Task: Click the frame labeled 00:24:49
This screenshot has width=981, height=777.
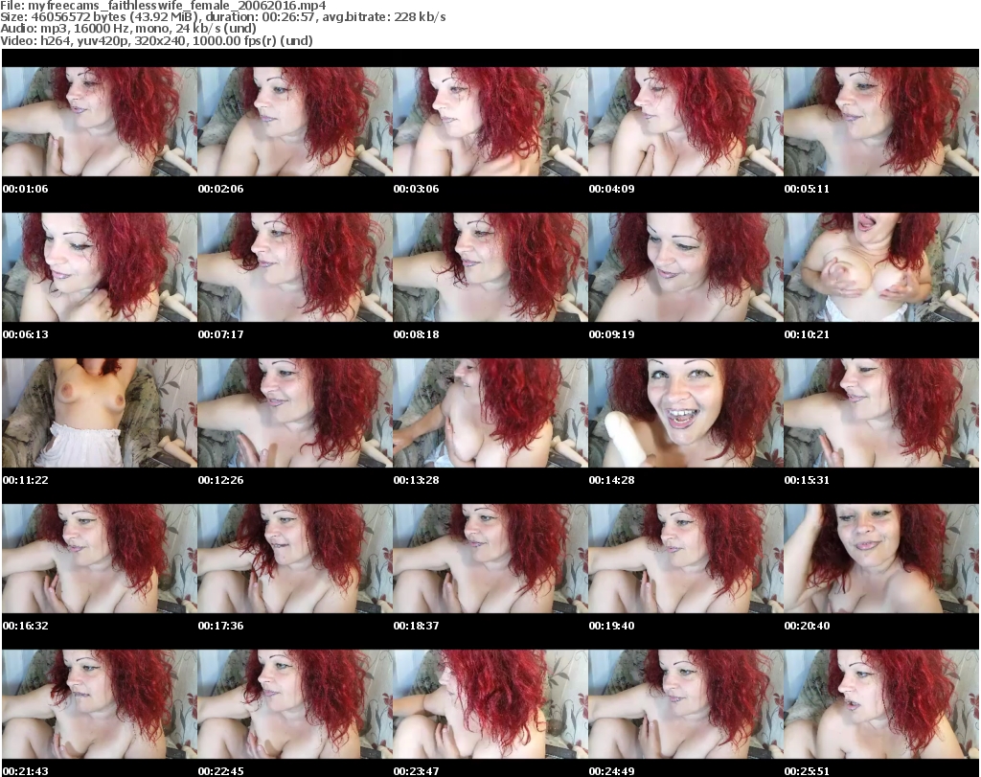Action: tap(686, 704)
